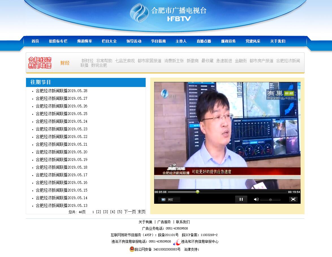The image size is (332, 257).
Task: Seek using the video progress bar knob
Action: click(x=197, y=192)
